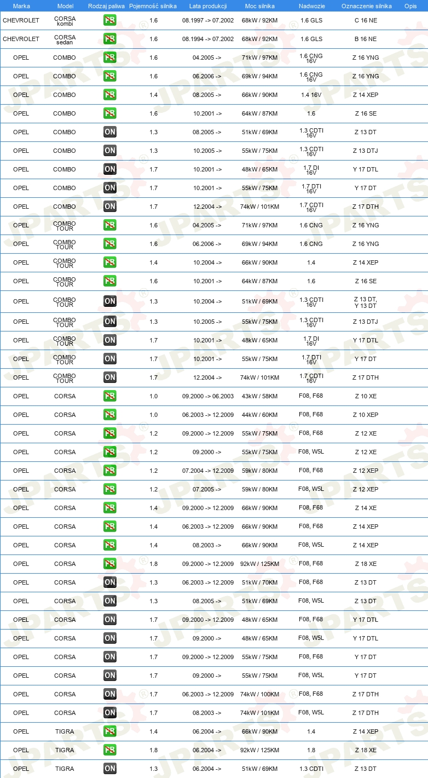Select the C 16 NE engine code cell
This screenshot has height=778, width=428.
click(366, 20)
